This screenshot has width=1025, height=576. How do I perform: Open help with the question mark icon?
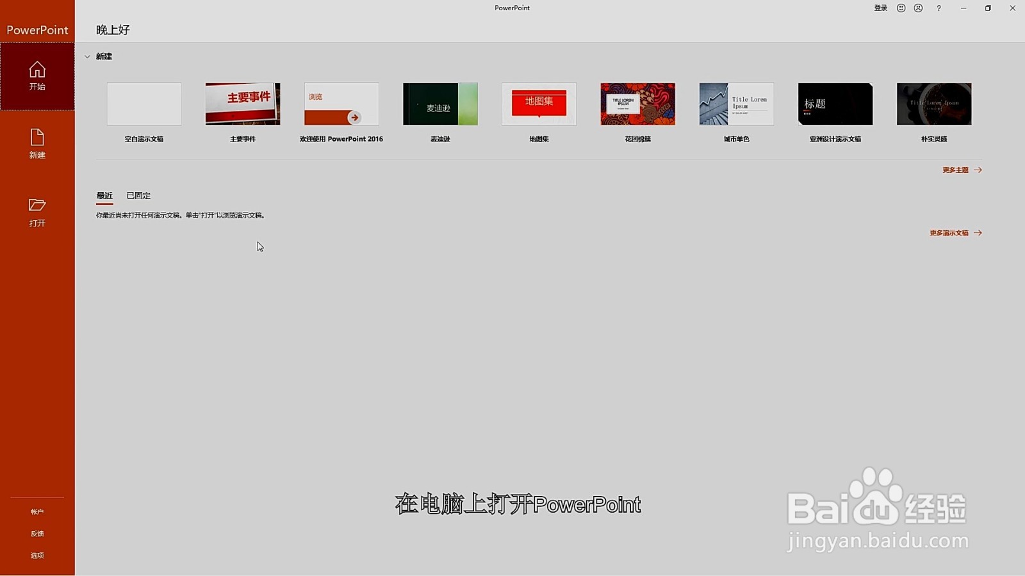pos(939,8)
